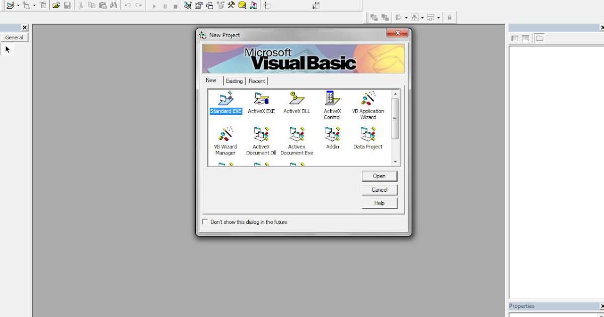Click the End (stop) toolbar button
Viewport: 604px width, 317px height.
[175, 6]
